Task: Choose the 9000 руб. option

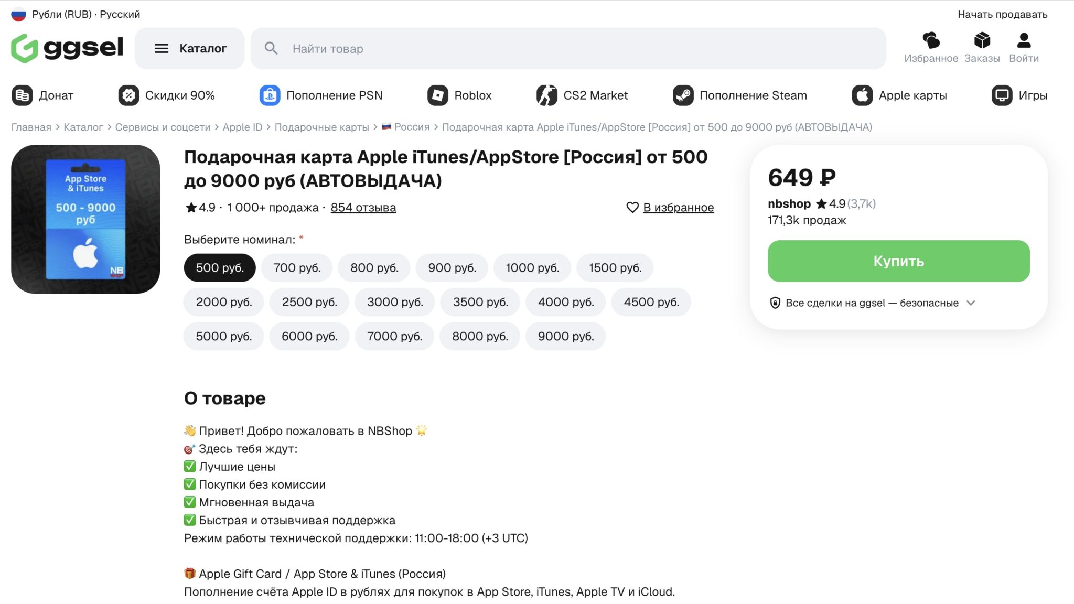Action: click(x=566, y=336)
